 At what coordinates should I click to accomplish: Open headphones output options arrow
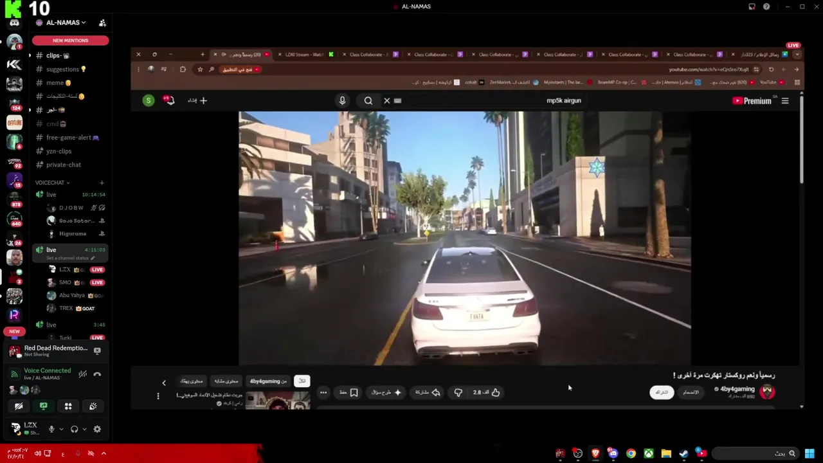pyautogui.click(x=84, y=429)
